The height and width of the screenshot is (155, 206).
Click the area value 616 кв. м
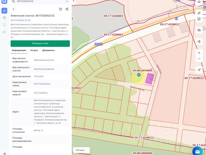click(38, 130)
